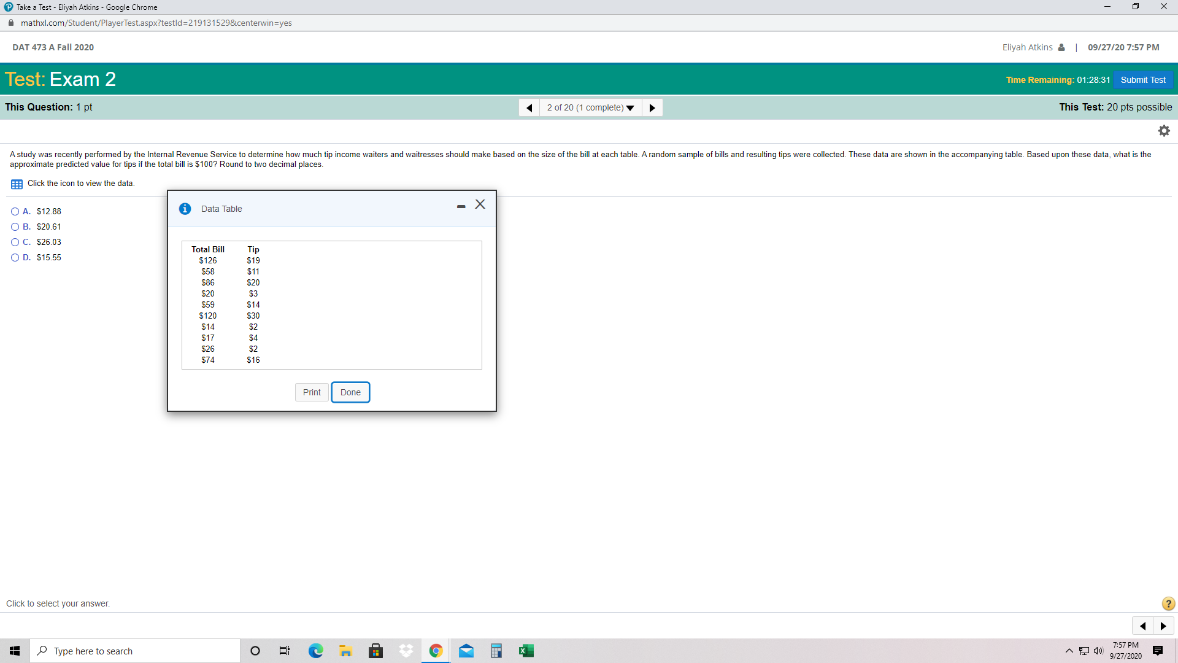The image size is (1178, 663).
Task: Go to the next question with the right arrow
Action: pos(652,107)
